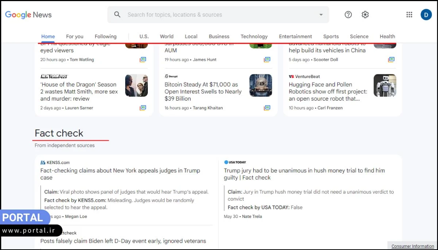
Task: Click the Consumer Information link
Action: [x=412, y=246]
